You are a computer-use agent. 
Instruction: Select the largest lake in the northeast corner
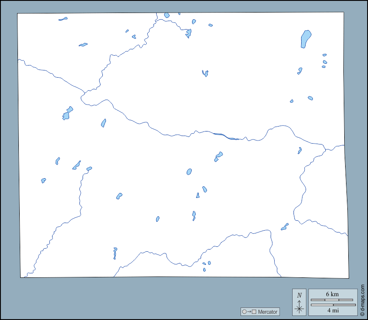click(305, 39)
